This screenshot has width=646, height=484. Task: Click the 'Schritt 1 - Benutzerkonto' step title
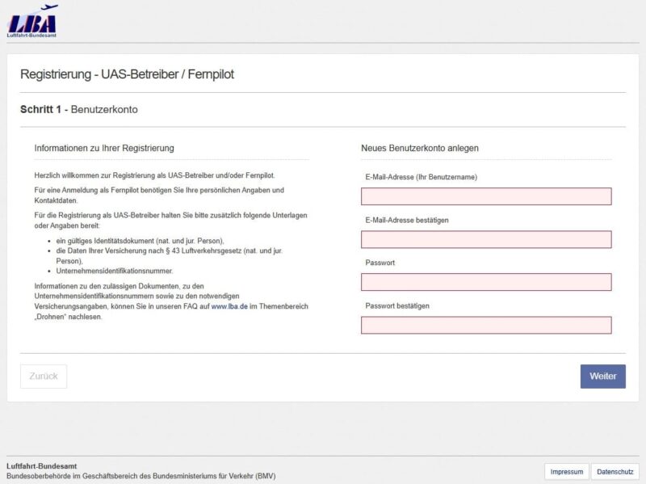tap(79, 110)
